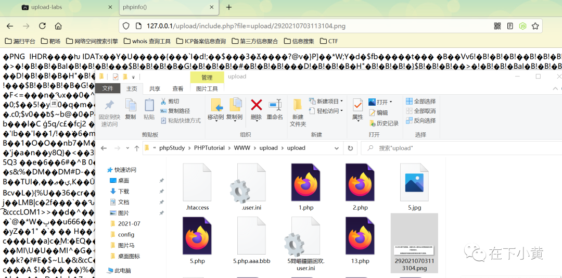Screen dimensions: 562x278
Task: Select the 2920210703113104.png file thumbnail
Action: 414,243
